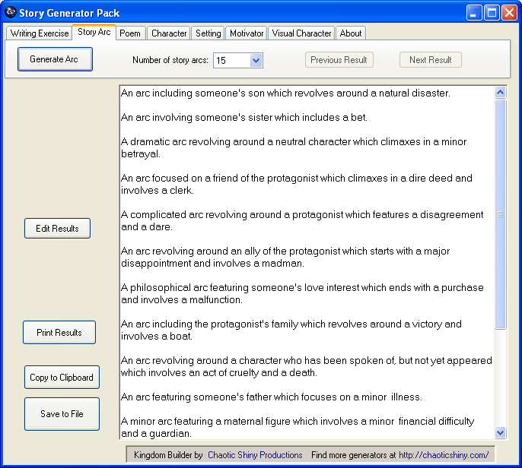Click the scrollbar up arrow in results
Viewport: 522px width, 468px height.
click(501, 93)
